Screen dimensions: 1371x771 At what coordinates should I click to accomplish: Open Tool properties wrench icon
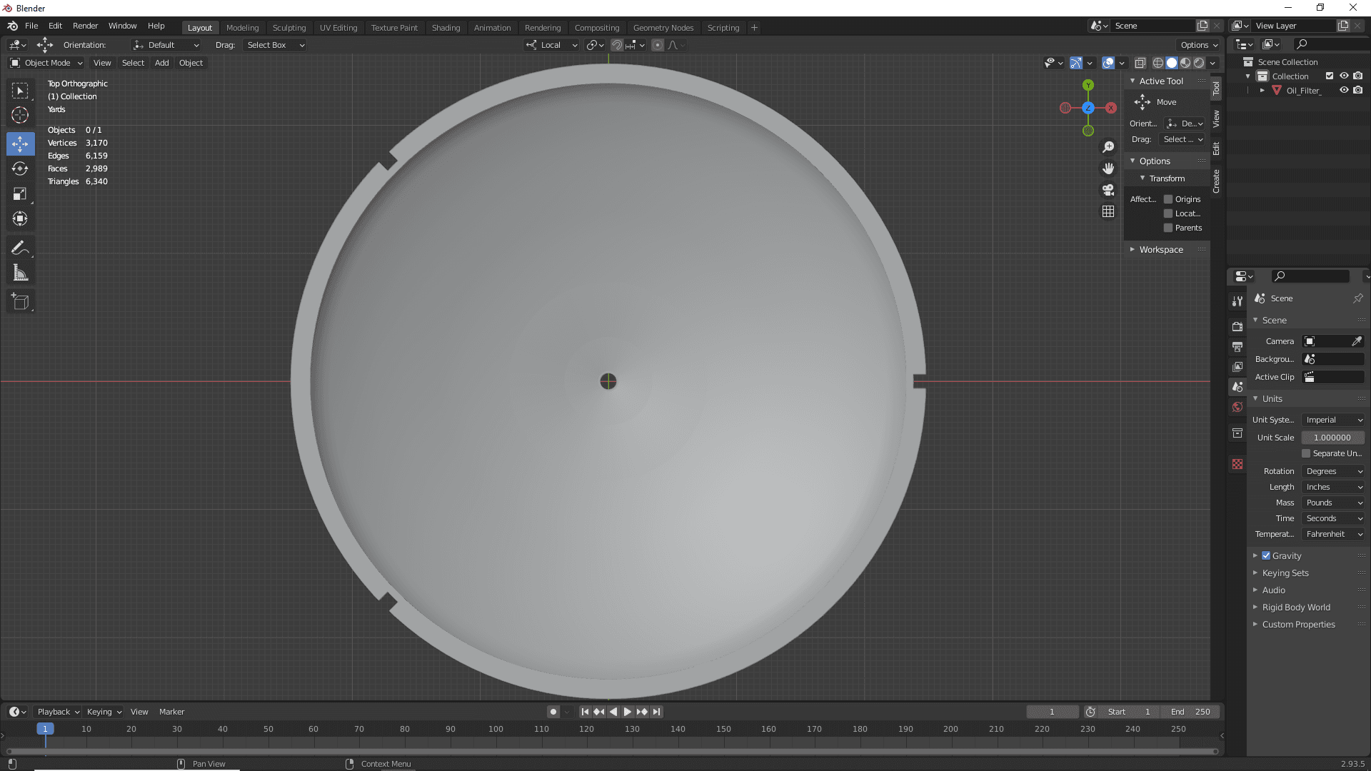(x=1237, y=301)
